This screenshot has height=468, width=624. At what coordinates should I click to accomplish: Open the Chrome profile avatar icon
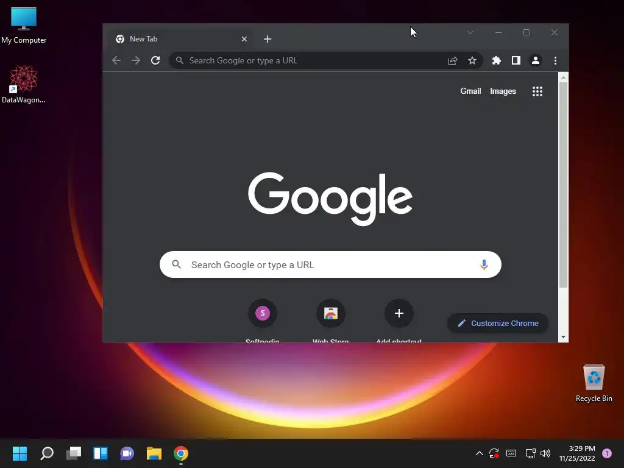point(535,60)
